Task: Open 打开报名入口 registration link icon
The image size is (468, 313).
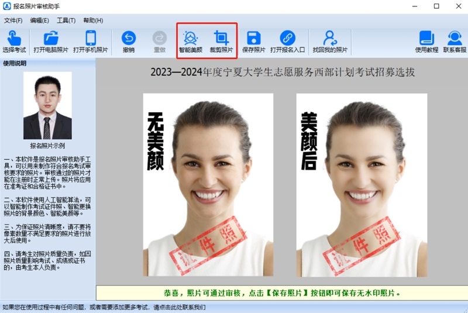Action: tap(287, 42)
